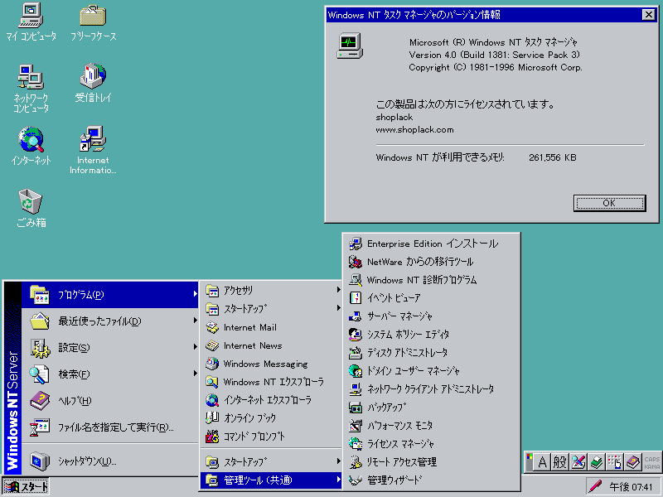Click the IME input mode A button
This screenshot has width=663, height=497.
[x=542, y=462]
